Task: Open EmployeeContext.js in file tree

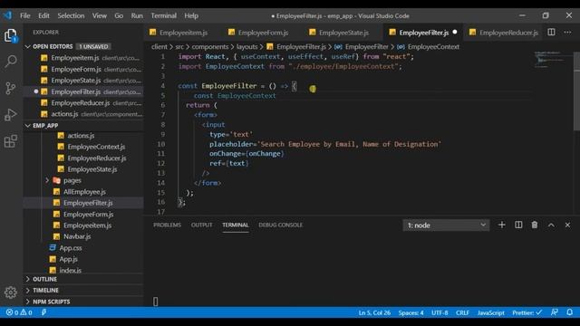Action: point(96,147)
